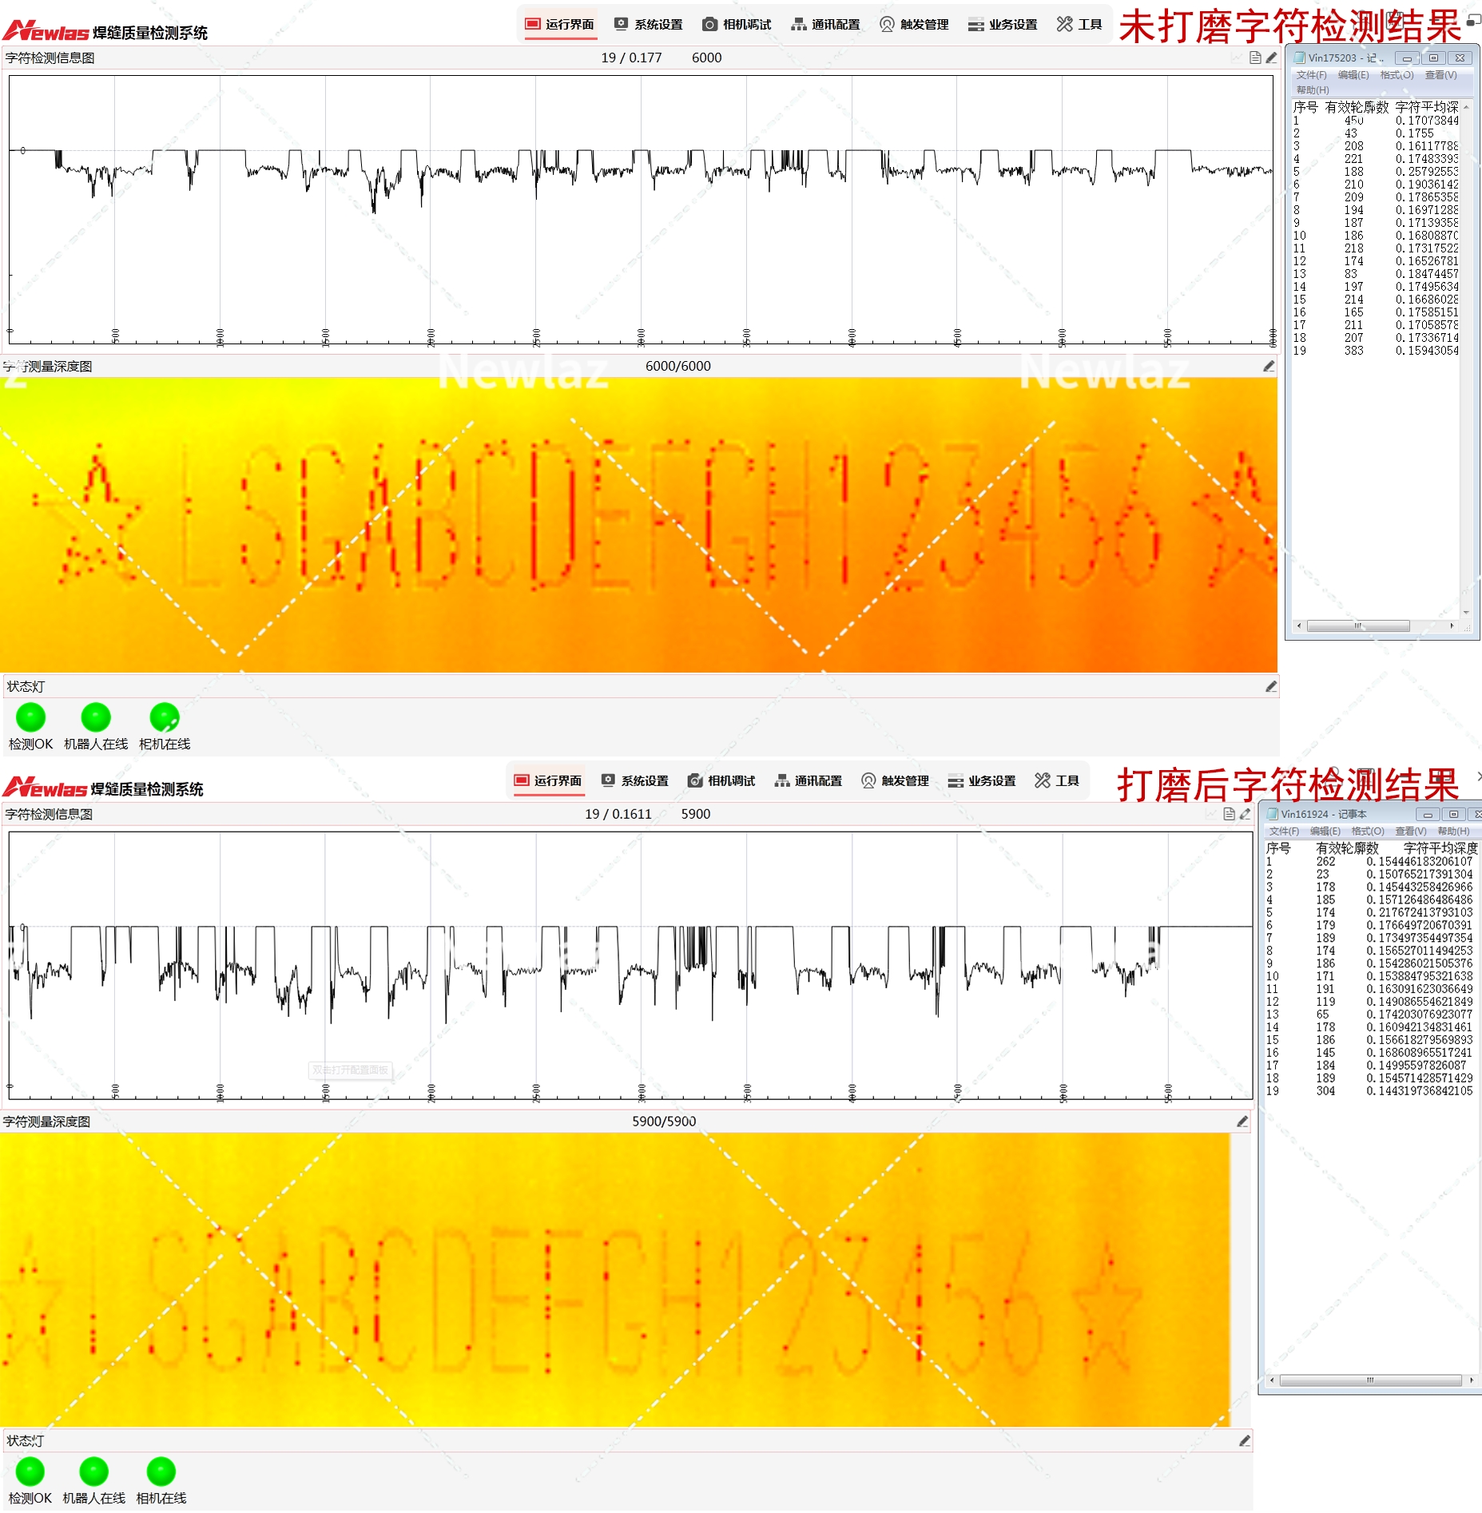Click horizontal scrollbar in Vin161924 Notepad
Viewport: 1482px width, 1513px height.
(1369, 1380)
